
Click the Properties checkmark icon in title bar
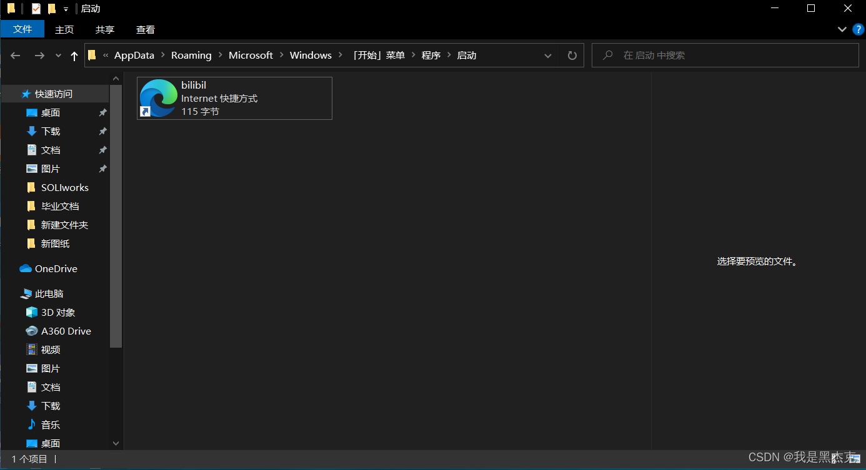(x=36, y=8)
